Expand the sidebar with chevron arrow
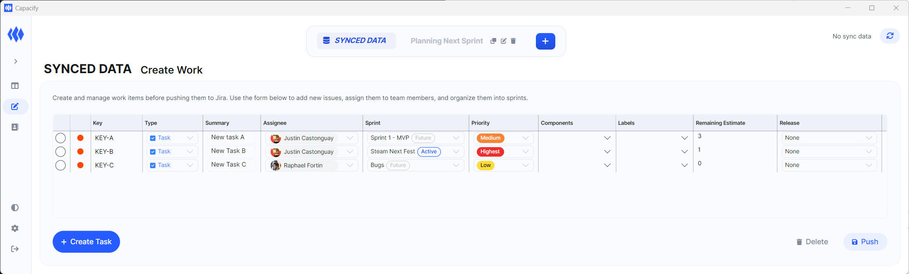Viewport: 909px width, 274px height. pyautogui.click(x=16, y=61)
